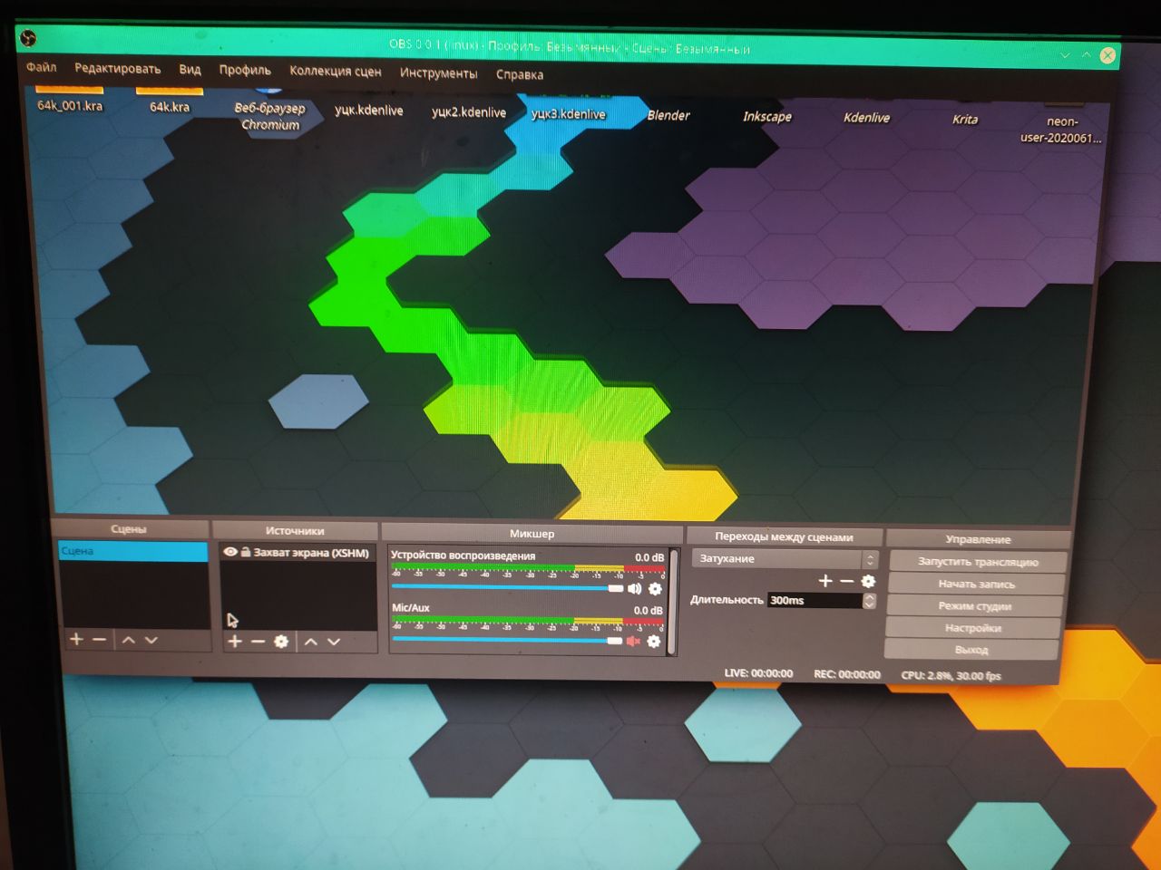Viewport: 1161px width, 870px height.
Task: Open the Инструменты menu
Action: tap(438, 73)
